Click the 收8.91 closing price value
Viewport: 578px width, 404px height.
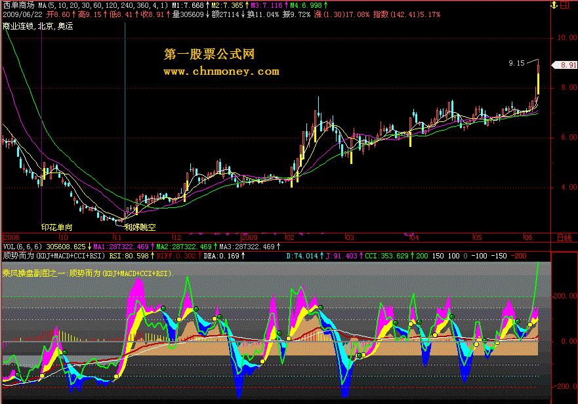pyautogui.click(x=152, y=14)
